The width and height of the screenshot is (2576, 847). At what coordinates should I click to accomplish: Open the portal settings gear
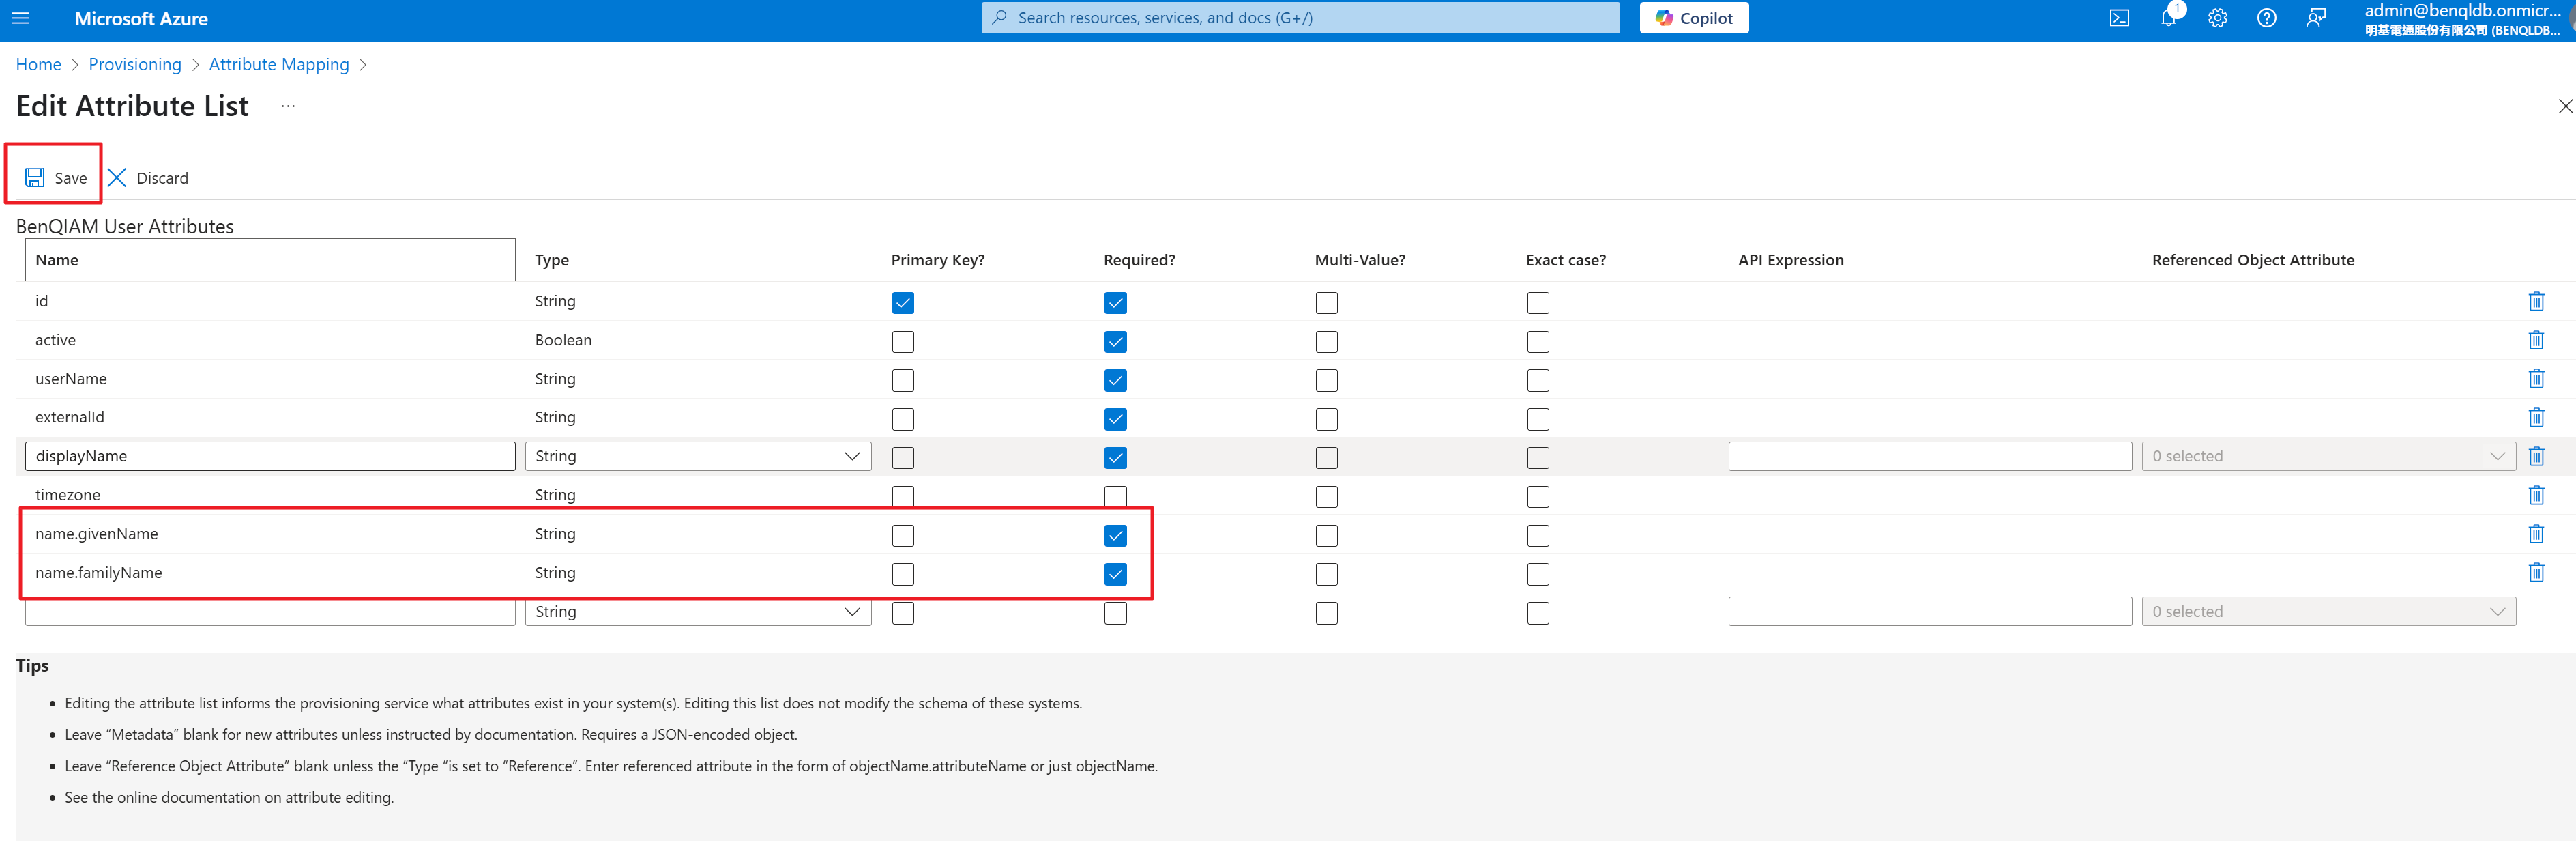click(x=2217, y=18)
